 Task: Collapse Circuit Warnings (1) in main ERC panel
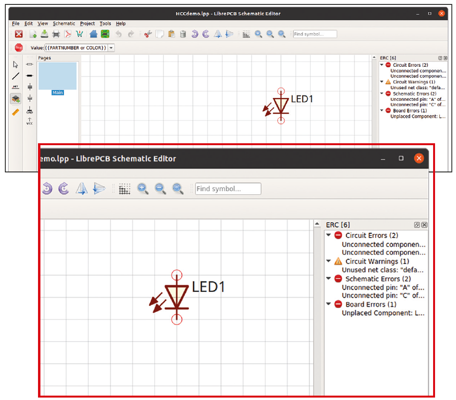(x=381, y=82)
